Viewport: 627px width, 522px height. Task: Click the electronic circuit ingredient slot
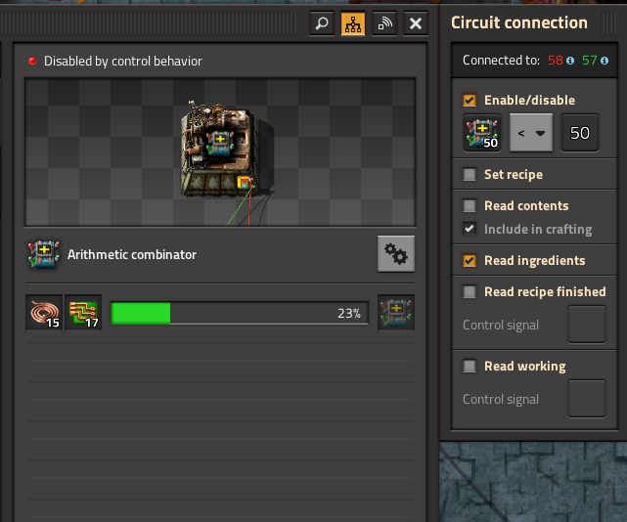tap(83, 313)
